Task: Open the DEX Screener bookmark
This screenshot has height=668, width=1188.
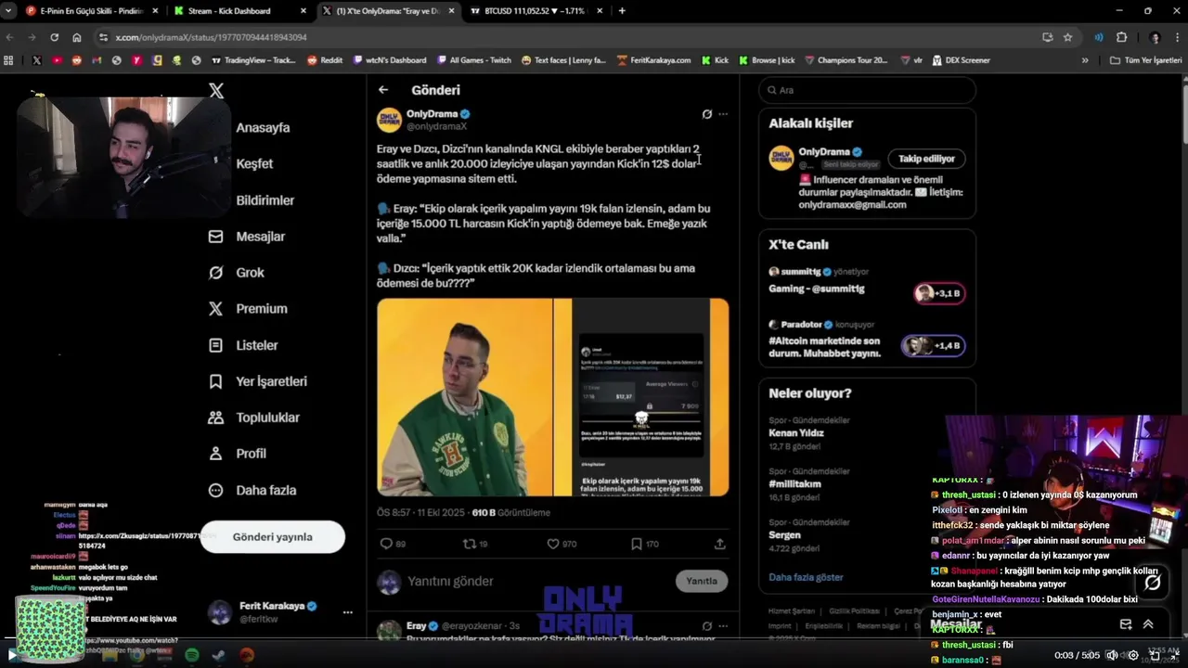Action: pos(961,60)
